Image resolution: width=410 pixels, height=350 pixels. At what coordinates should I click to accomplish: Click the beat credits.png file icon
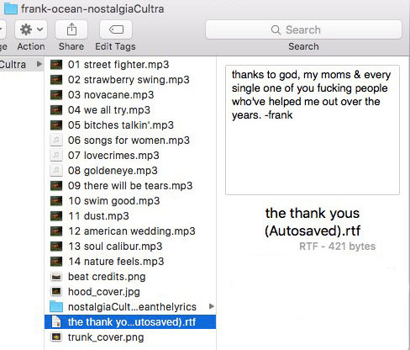[56, 277]
